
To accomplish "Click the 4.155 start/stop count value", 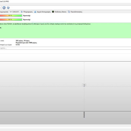I will click(18, 45).
